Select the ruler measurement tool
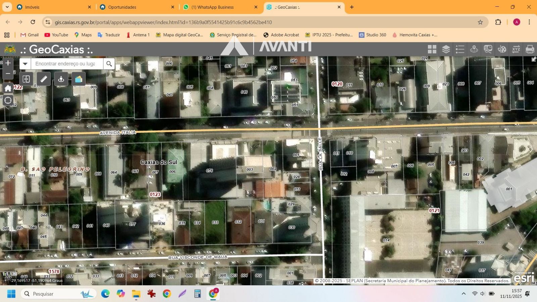The height and width of the screenshot is (302, 537). [44, 79]
